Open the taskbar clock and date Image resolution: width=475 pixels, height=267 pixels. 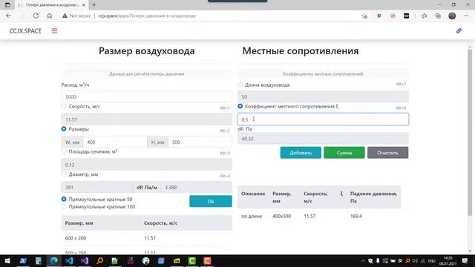[448, 260]
